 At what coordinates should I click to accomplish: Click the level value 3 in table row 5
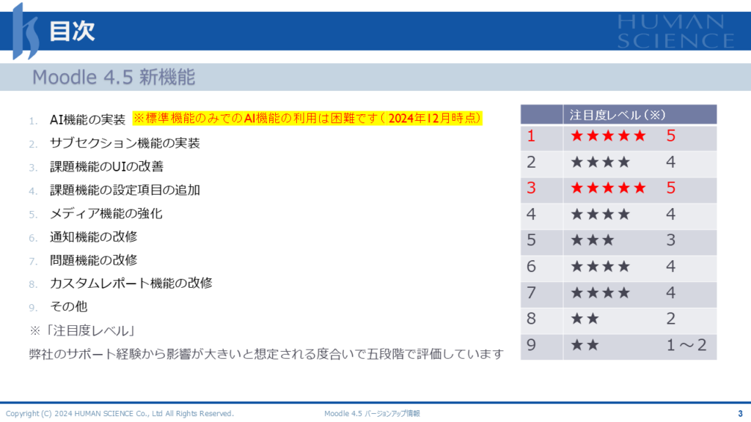click(670, 240)
